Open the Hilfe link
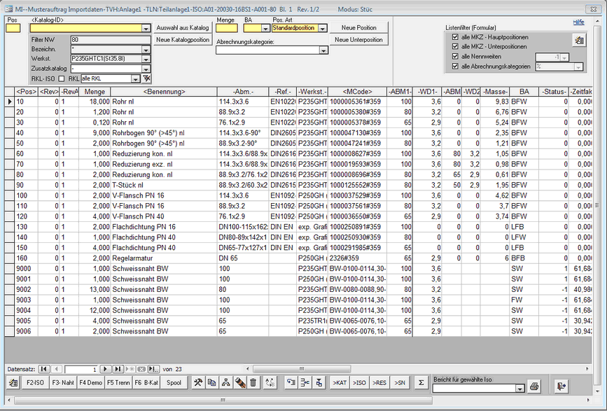Viewport: 607px width, 411px height. 578,22
